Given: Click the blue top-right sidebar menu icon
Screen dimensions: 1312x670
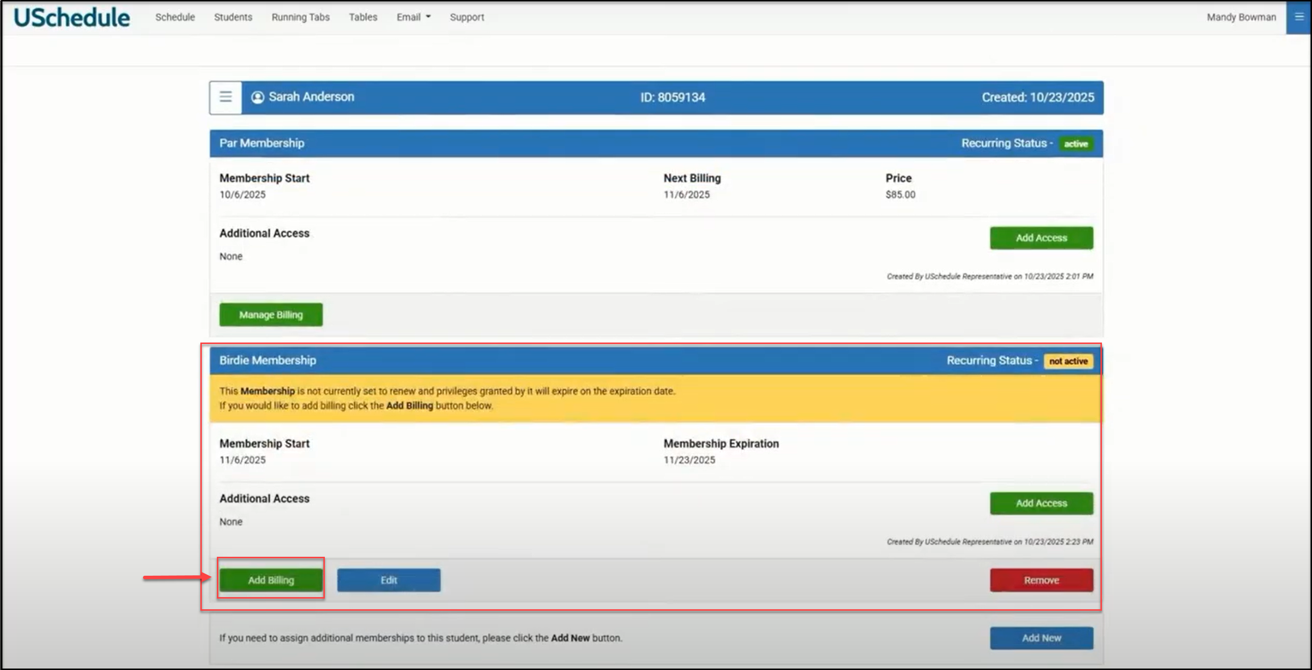Looking at the screenshot, I should [x=1298, y=17].
